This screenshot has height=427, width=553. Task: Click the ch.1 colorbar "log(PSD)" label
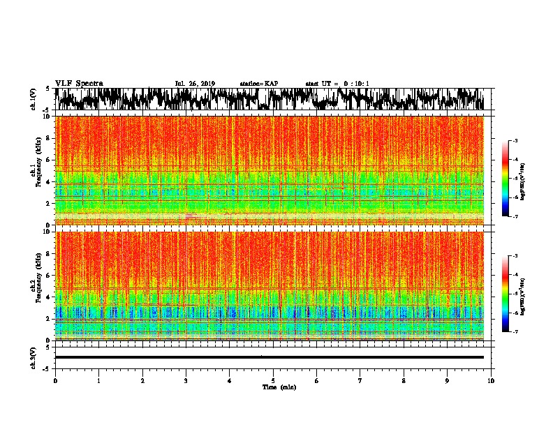[522, 181]
